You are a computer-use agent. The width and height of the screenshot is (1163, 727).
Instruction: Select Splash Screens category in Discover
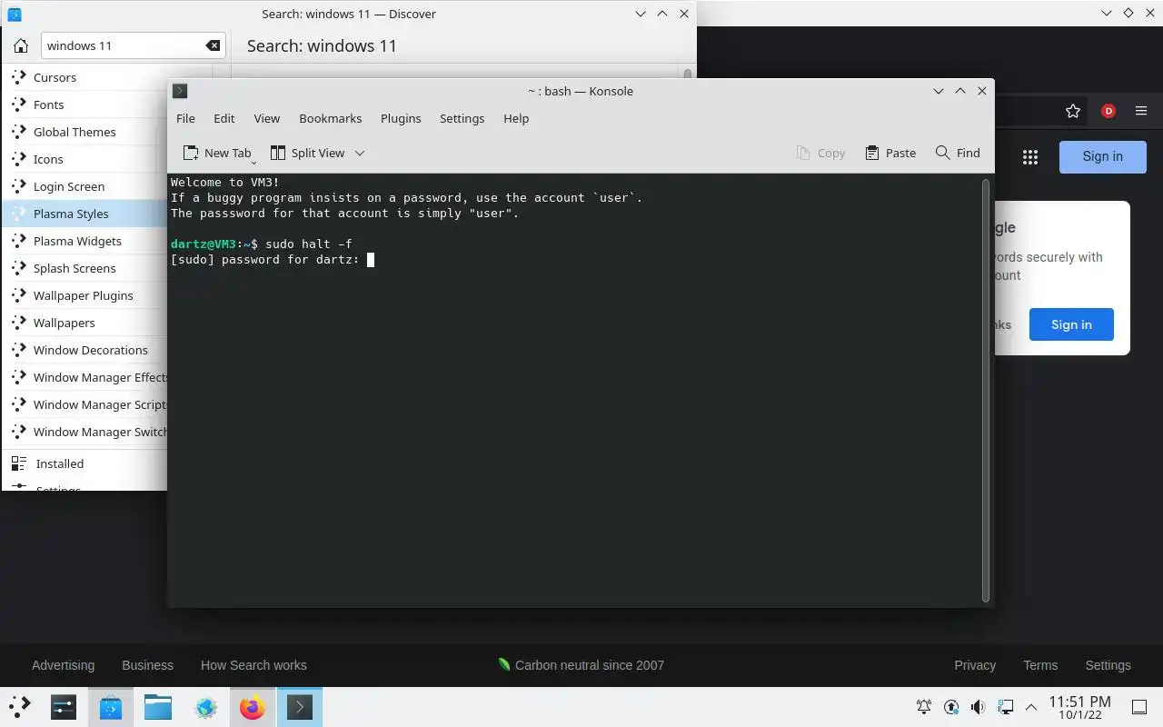click(85, 268)
